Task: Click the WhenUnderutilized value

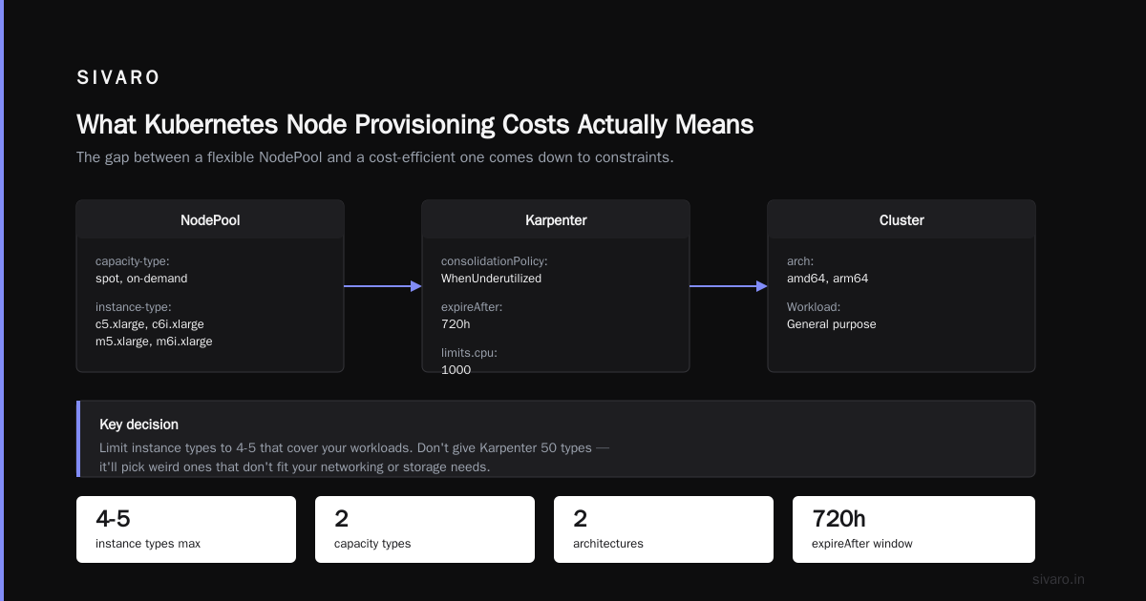Action: coord(491,279)
